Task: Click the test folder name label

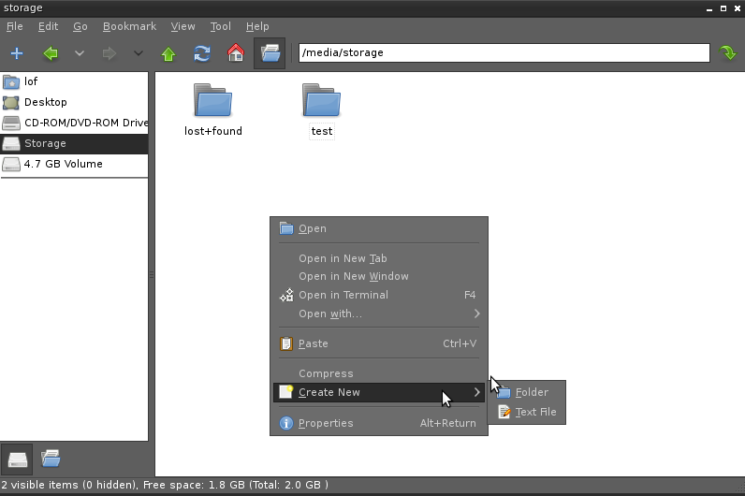Action: (x=322, y=131)
